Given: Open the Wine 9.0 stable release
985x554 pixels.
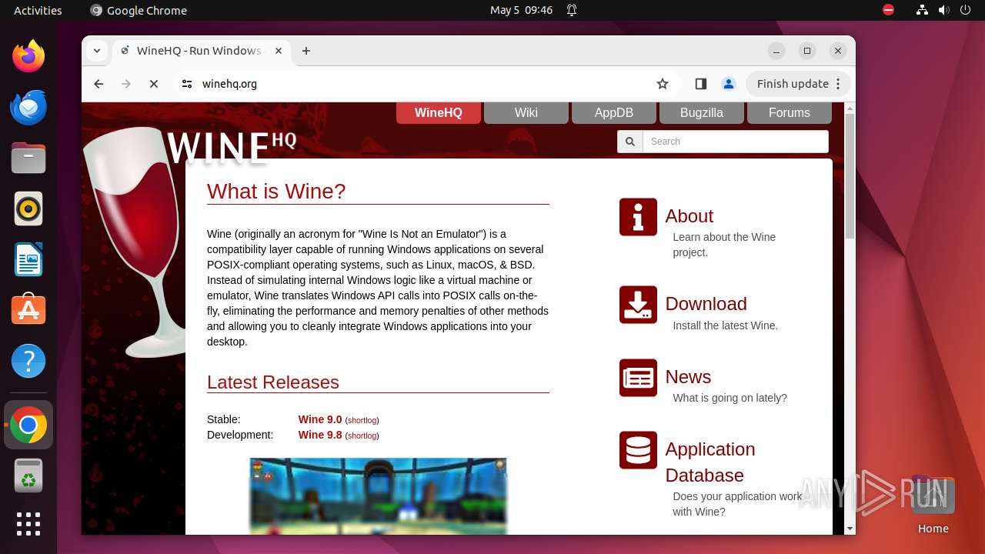Looking at the screenshot, I should pos(320,419).
